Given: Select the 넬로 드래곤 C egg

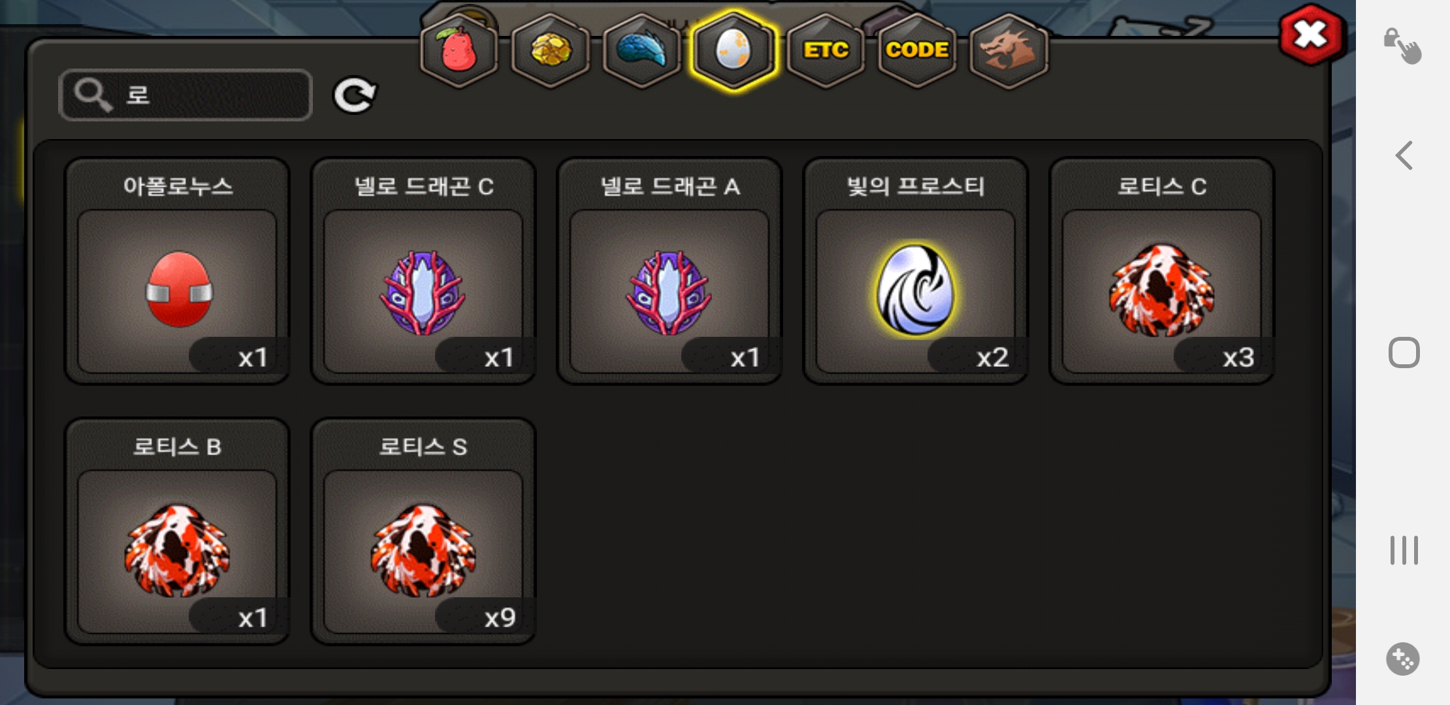Looking at the screenshot, I should pyautogui.click(x=423, y=271).
